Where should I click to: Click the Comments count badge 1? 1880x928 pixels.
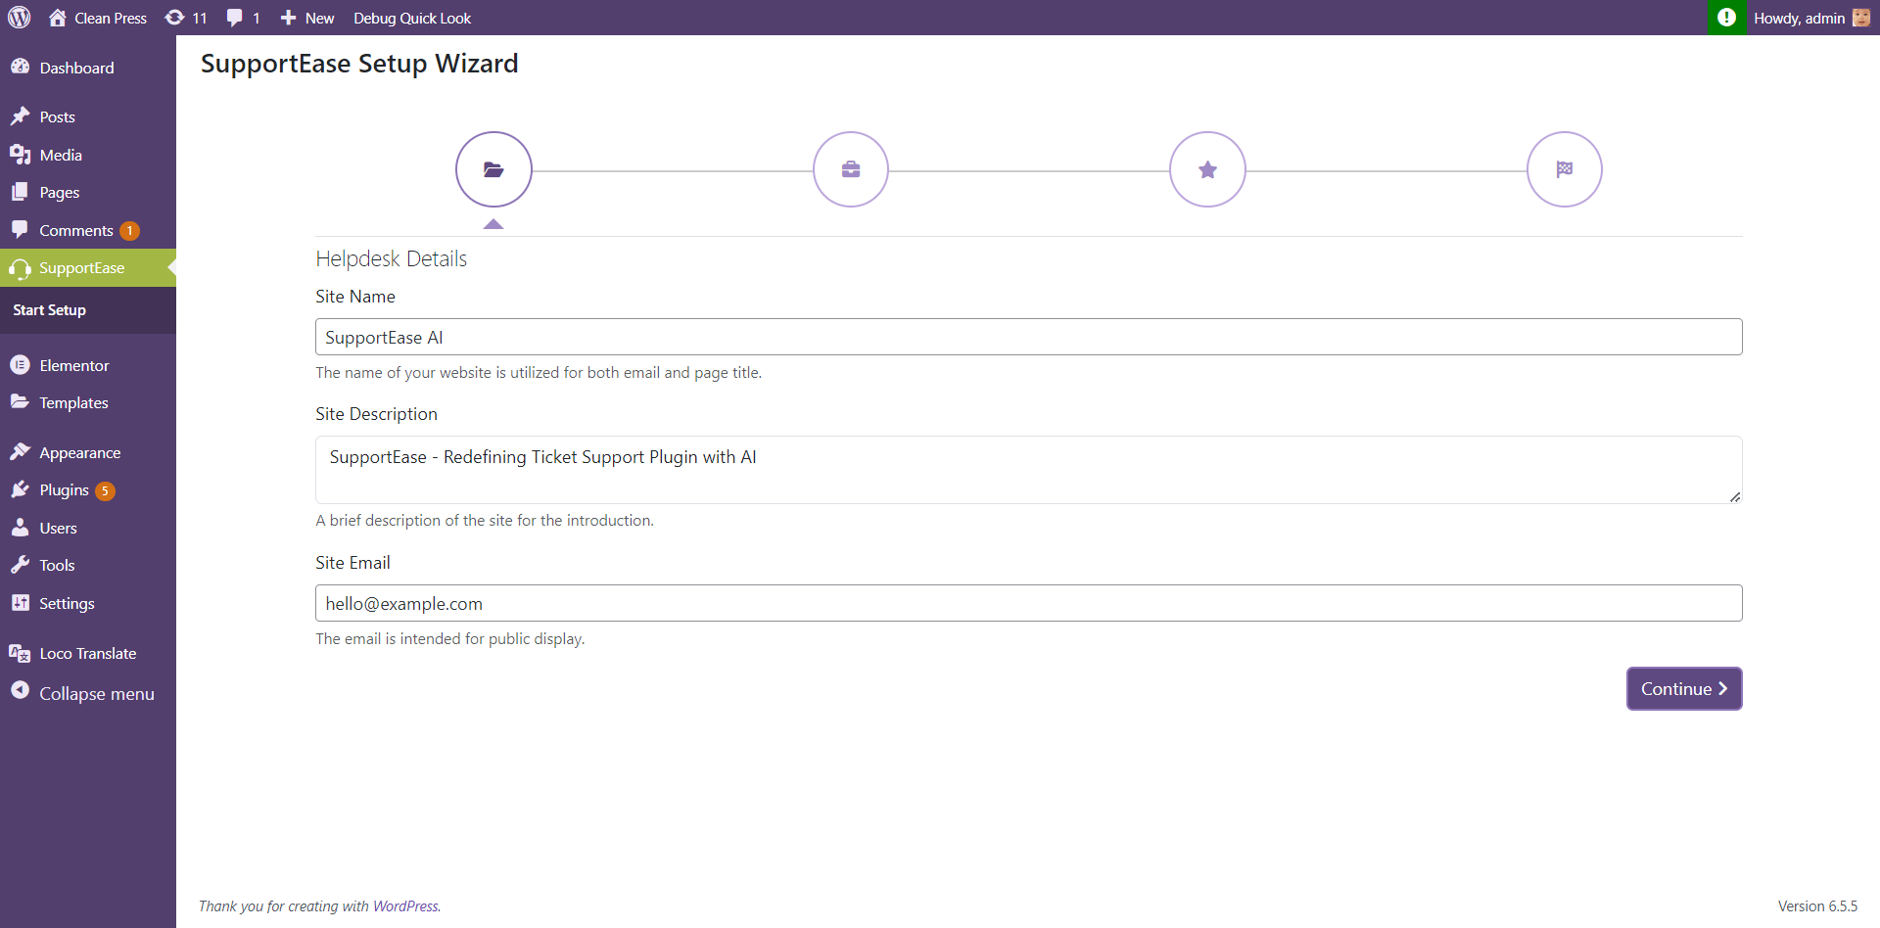(129, 231)
